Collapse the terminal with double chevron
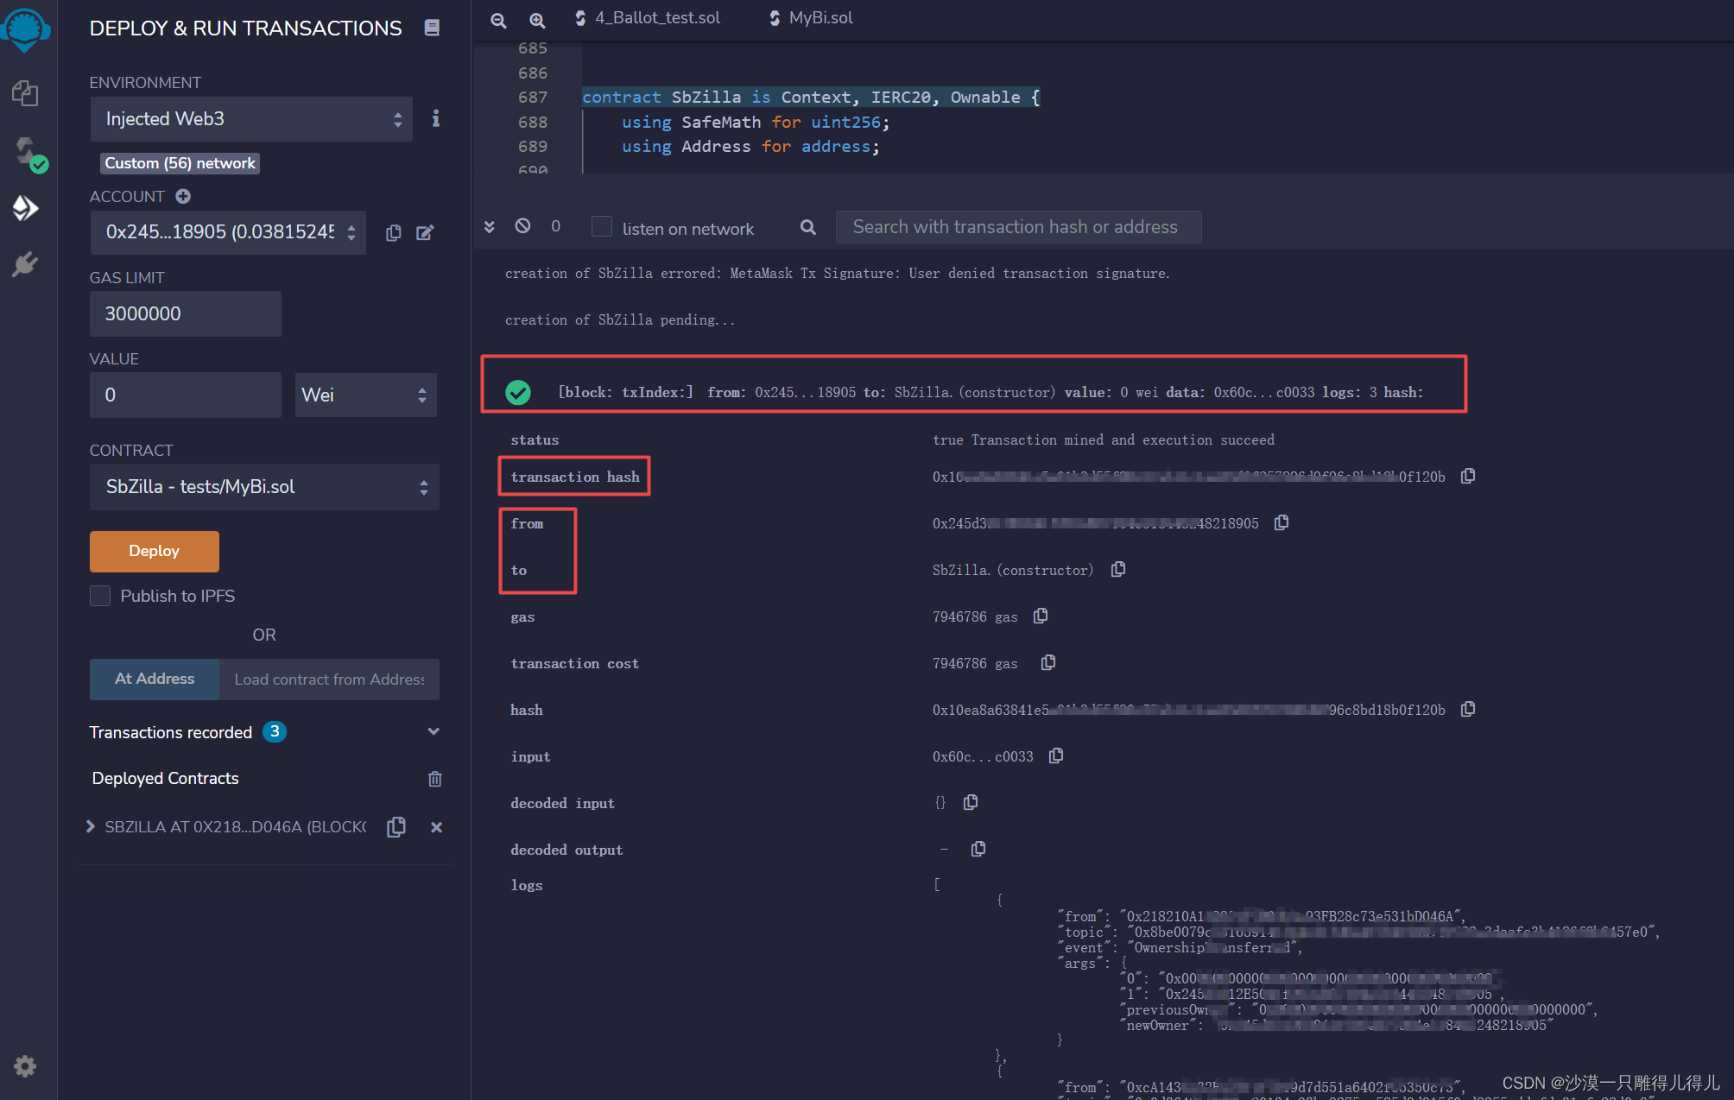 point(490,226)
